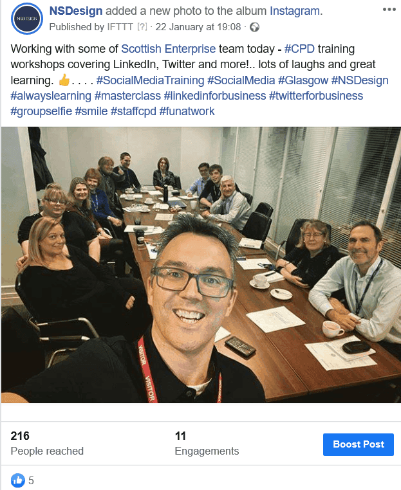The image size is (401, 490).
Task: View the 11 Engagements details
Action: [207, 444]
